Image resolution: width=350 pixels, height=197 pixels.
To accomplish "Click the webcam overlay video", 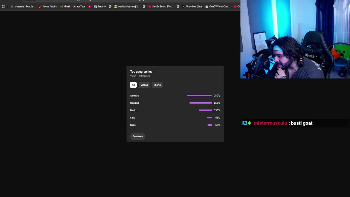I will point(295,39).
